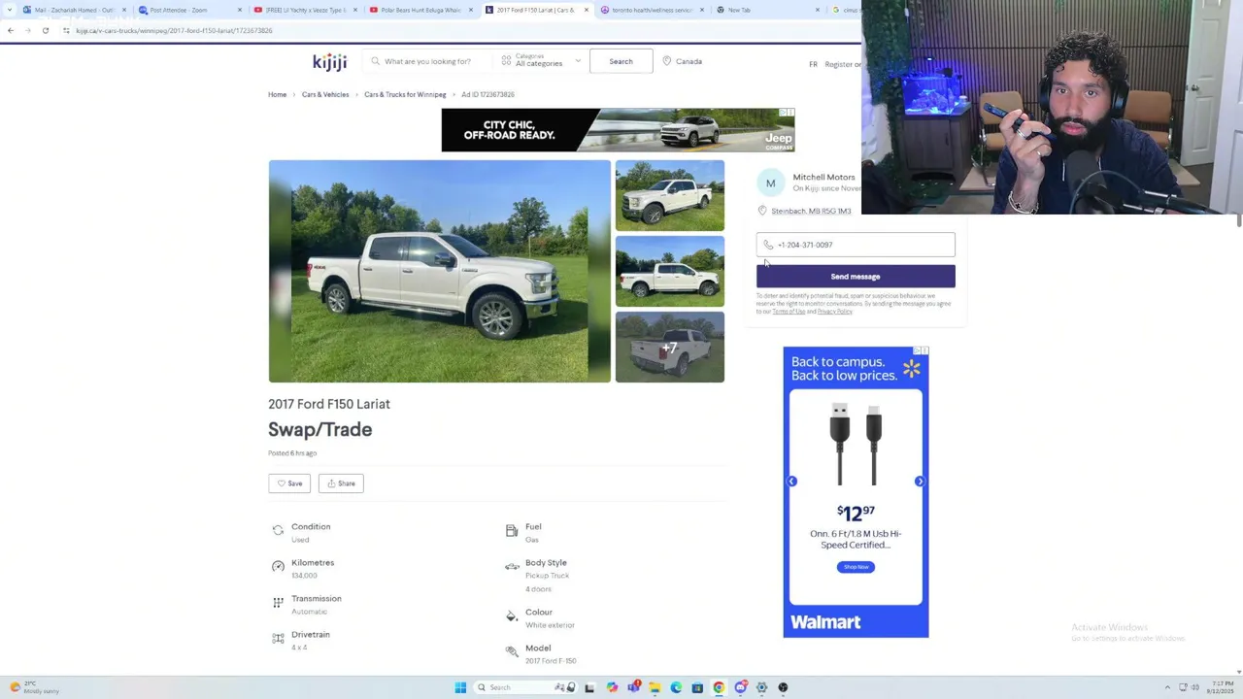Screen dimensions: 1243x699
Task: Open Copilot from the taskbar
Action: (x=612, y=687)
